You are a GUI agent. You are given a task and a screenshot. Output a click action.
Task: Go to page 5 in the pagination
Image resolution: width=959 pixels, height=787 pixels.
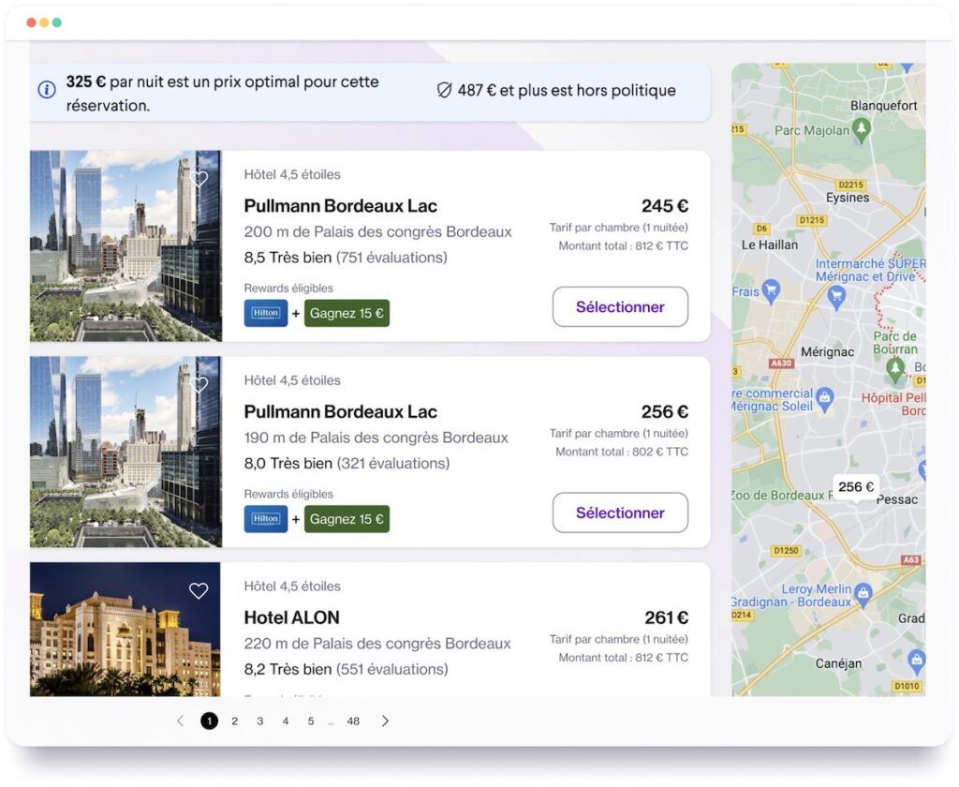coord(311,720)
